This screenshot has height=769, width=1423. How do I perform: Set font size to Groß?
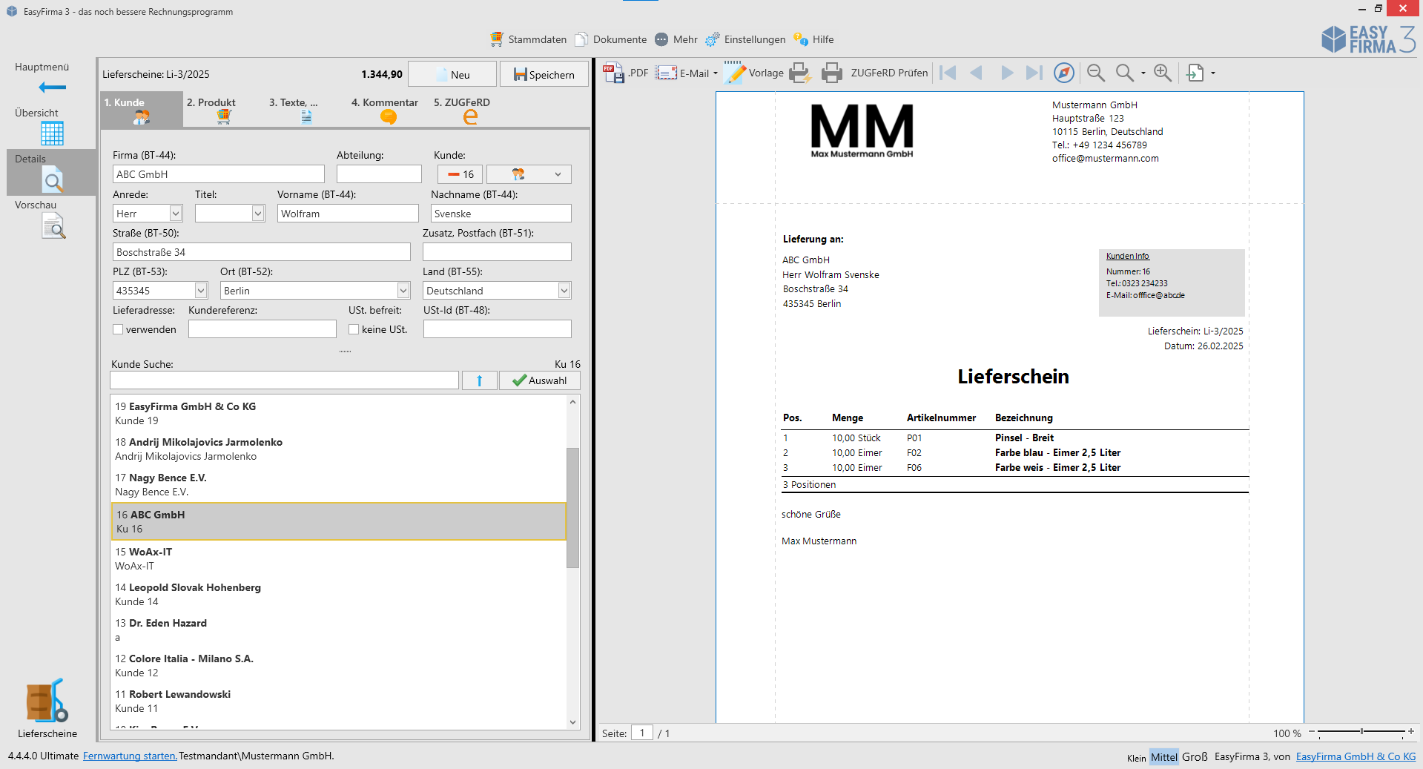[1195, 756]
